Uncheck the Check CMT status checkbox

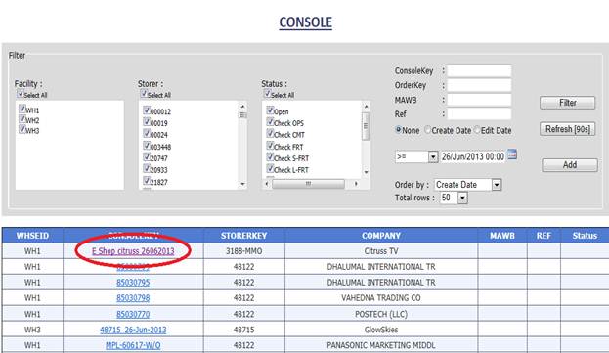270,134
